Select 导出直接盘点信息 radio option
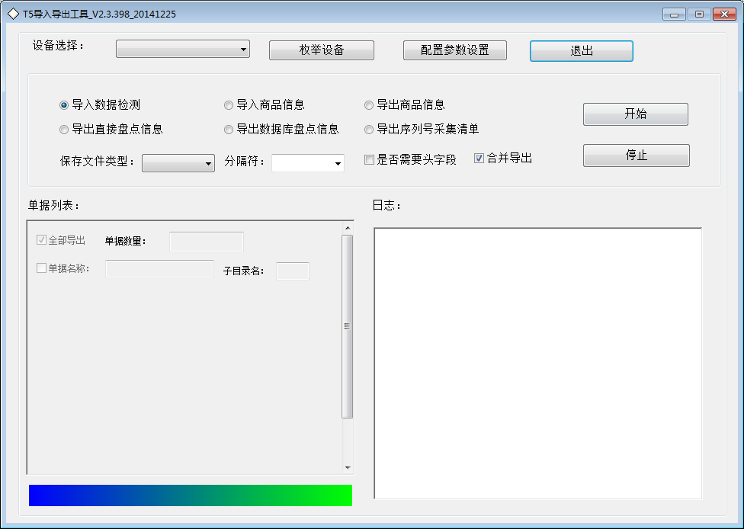Screen dimensions: 744x529 64,130
